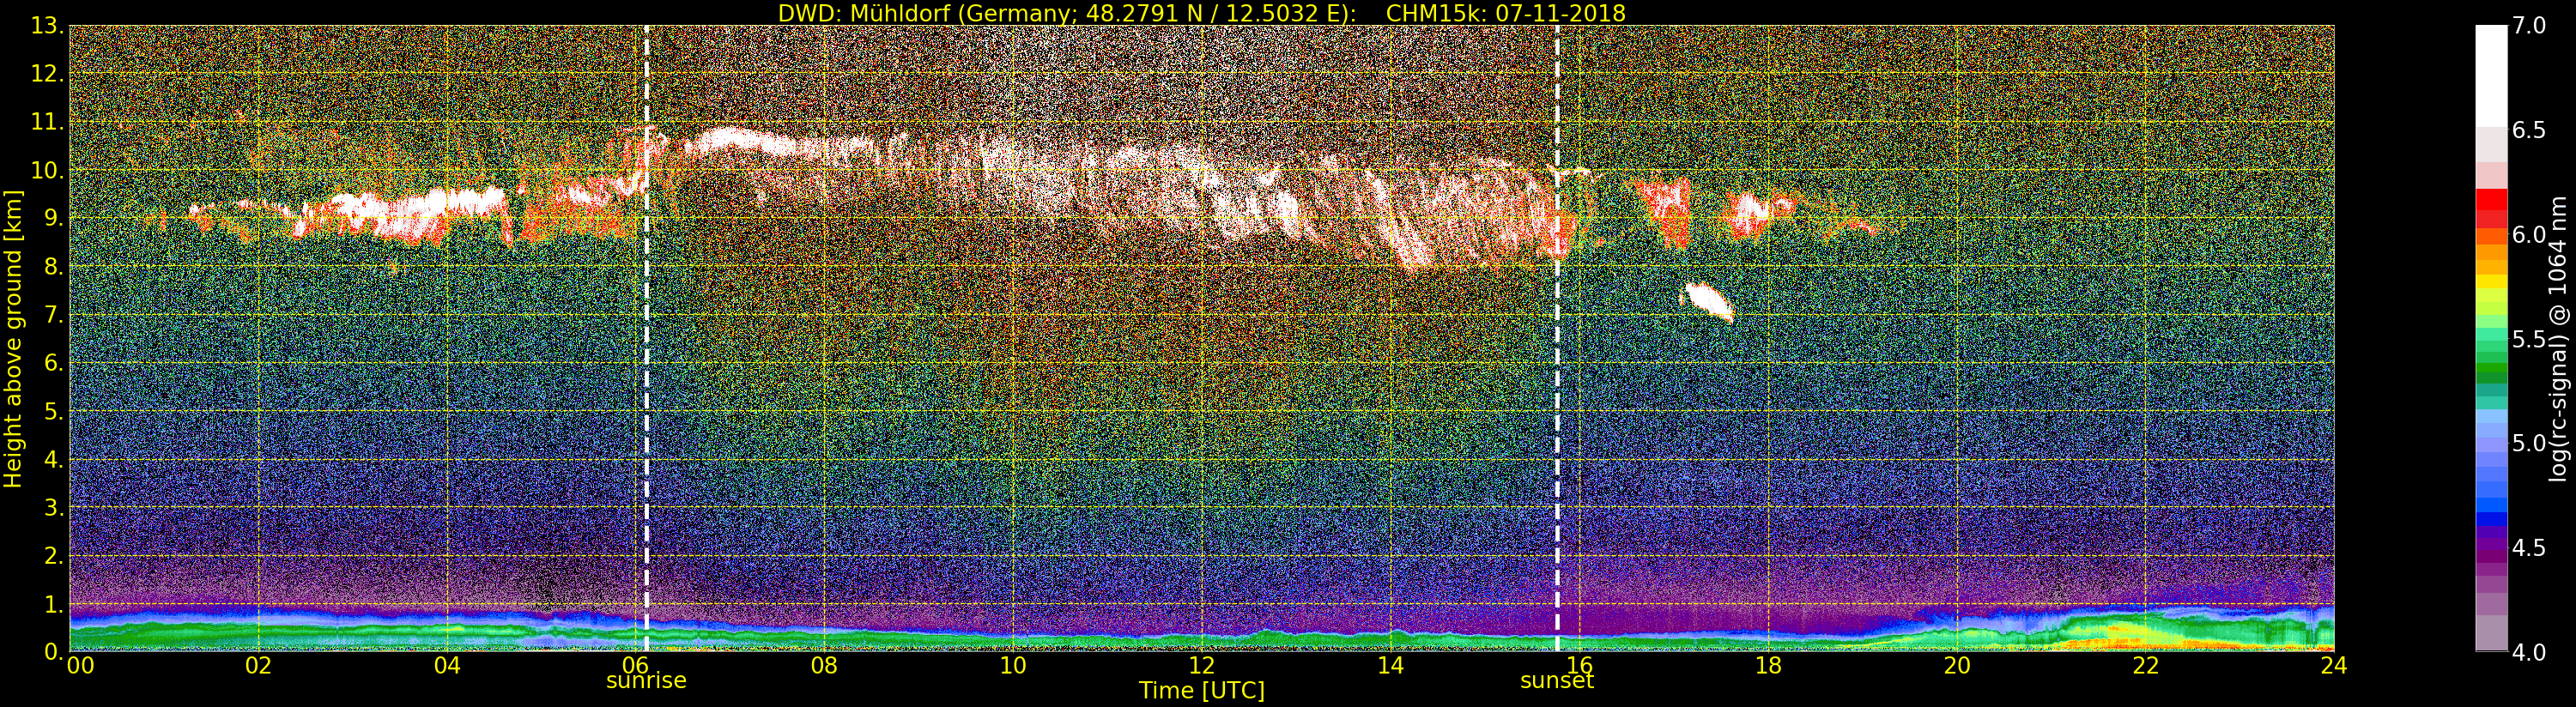2576x707 pixels.
Task: Select the '10.' tick on the height axis
Action: [x=47, y=170]
